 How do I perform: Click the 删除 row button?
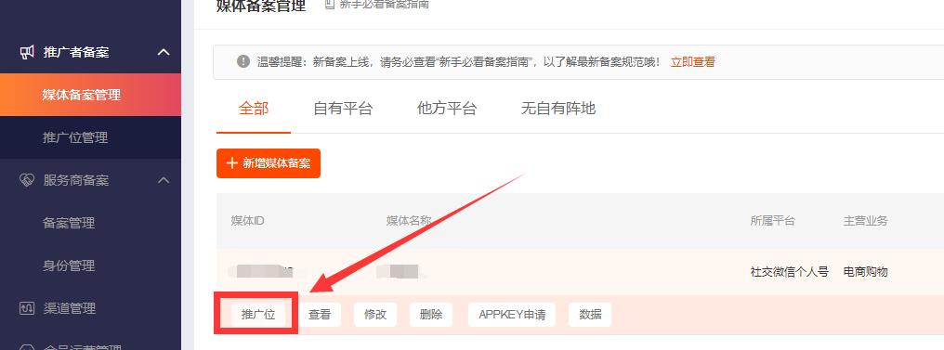tap(431, 314)
